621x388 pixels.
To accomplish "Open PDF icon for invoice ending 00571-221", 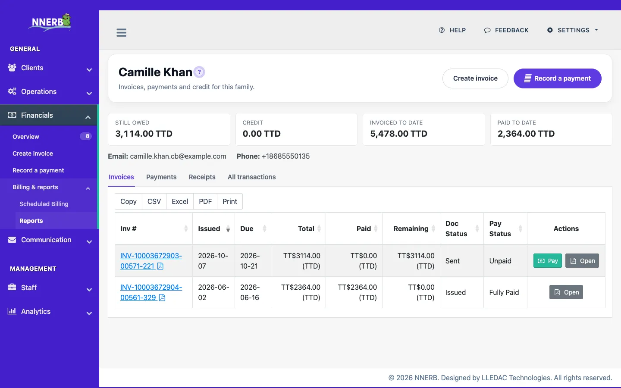I will click(160, 266).
